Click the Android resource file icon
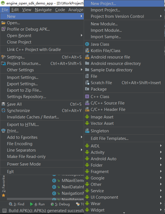Screen dimensions: 165x214 coord(87,57)
